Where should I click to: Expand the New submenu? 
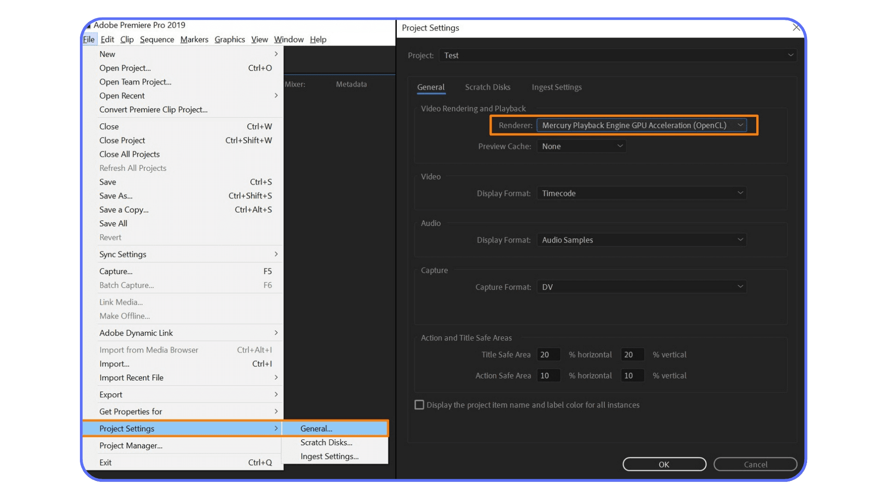(276, 54)
